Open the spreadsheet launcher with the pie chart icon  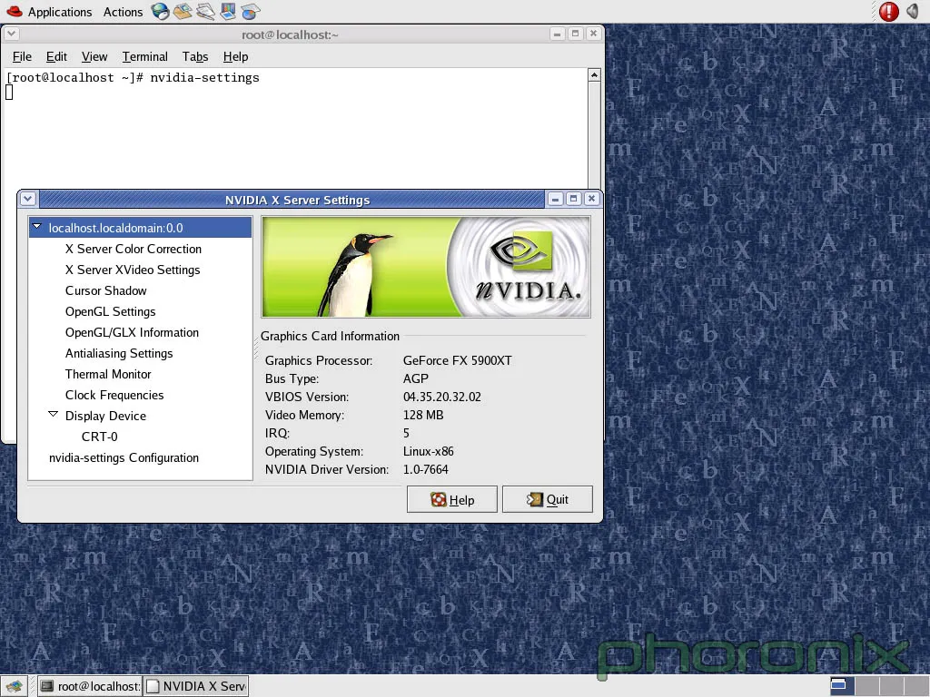point(251,11)
